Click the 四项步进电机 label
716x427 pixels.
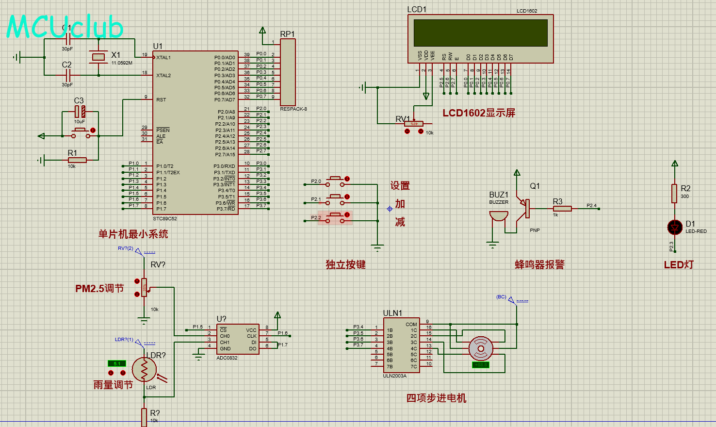pyautogui.click(x=436, y=398)
